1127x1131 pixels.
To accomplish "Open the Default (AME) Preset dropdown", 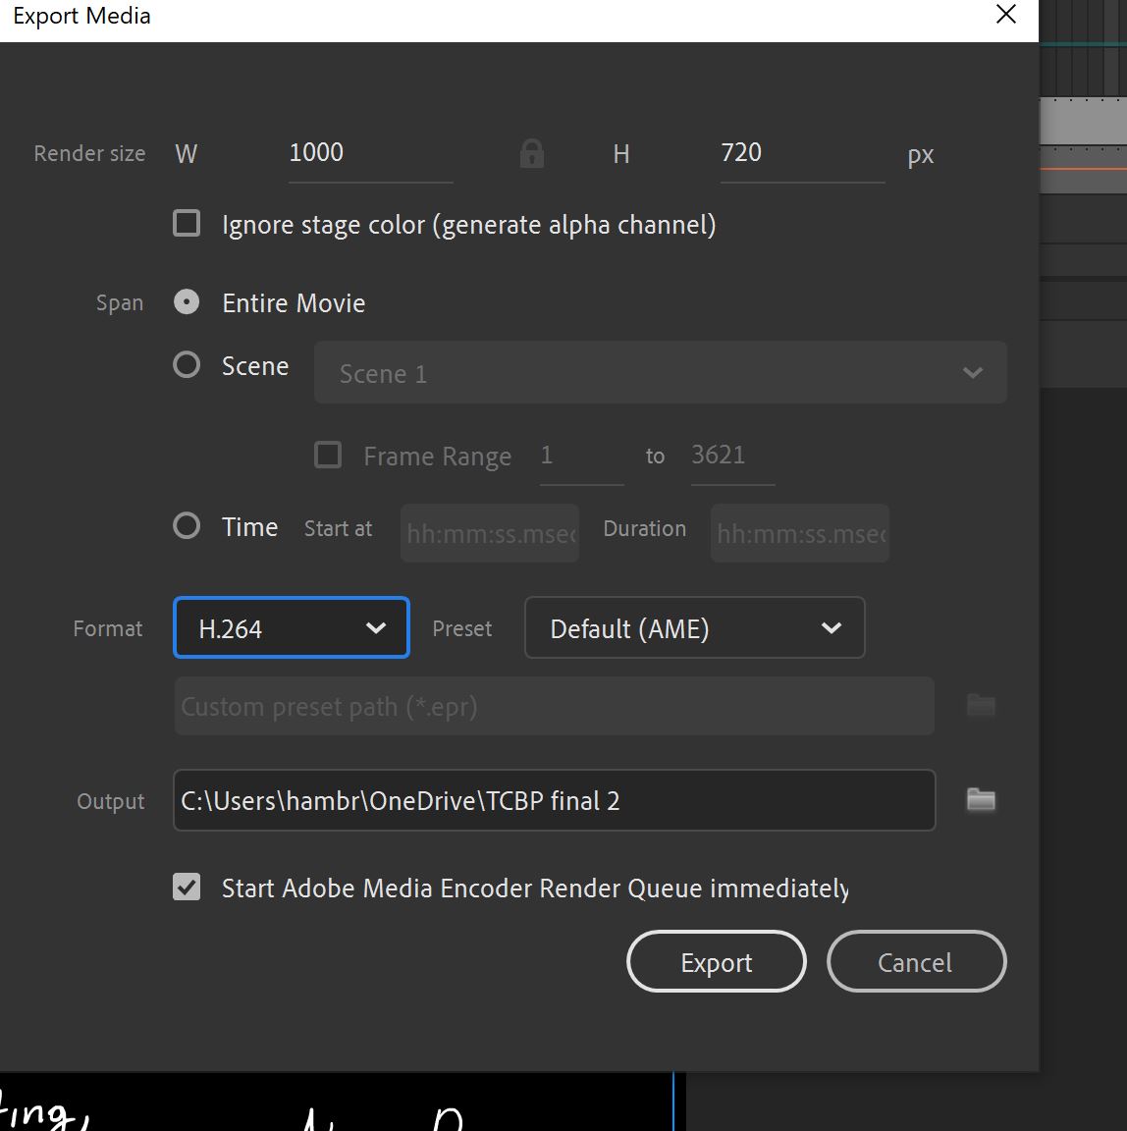I will 694,627.
